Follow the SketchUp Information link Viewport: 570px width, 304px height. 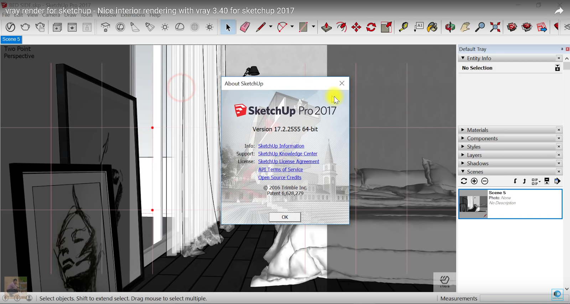pyautogui.click(x=281, y=146)
